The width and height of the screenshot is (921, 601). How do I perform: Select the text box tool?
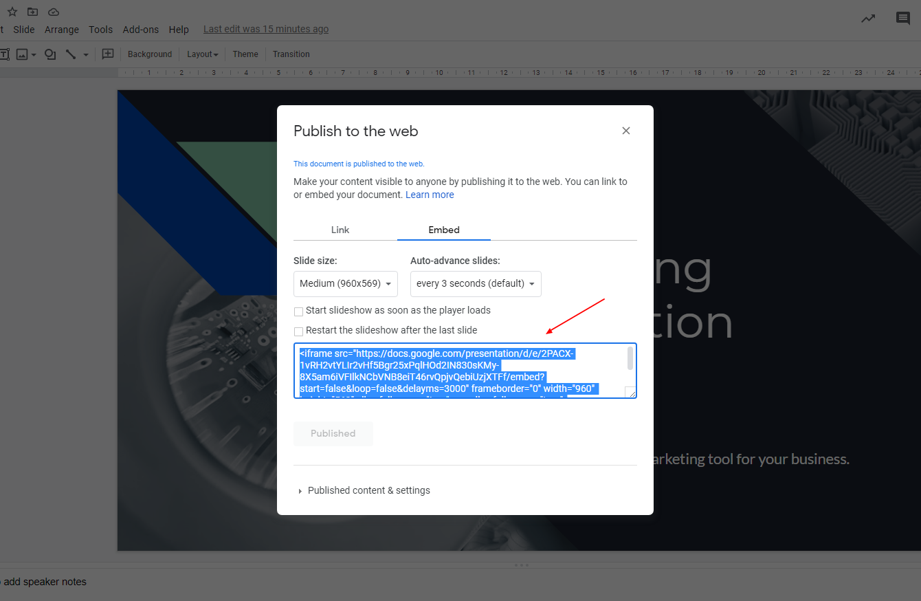pos(3,54)
